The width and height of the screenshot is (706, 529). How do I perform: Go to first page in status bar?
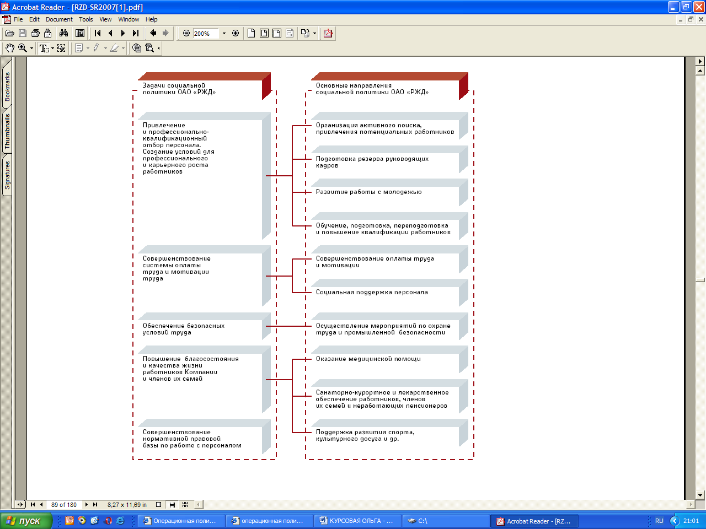[33, 504]
